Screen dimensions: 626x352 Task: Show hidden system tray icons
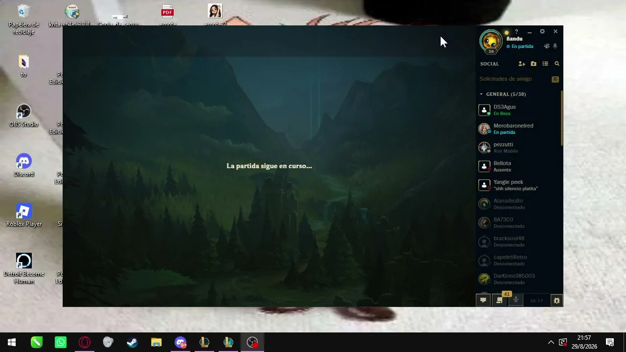point(551,342)
